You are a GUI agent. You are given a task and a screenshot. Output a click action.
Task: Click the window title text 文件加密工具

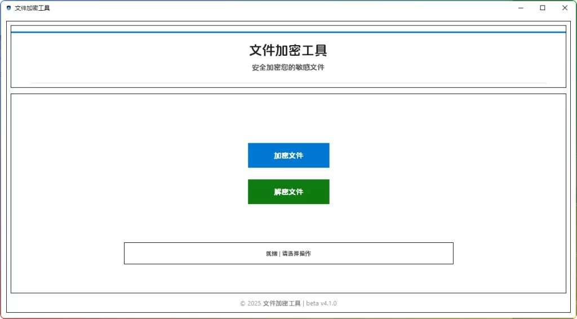pyautogui.click(x=32, y=8)
